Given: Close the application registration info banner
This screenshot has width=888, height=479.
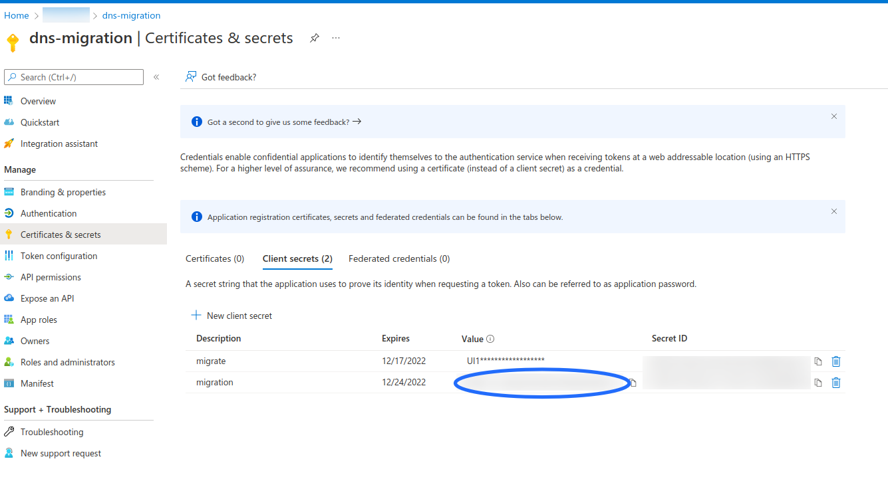Looking at the screenshot, I should [833, 211].
